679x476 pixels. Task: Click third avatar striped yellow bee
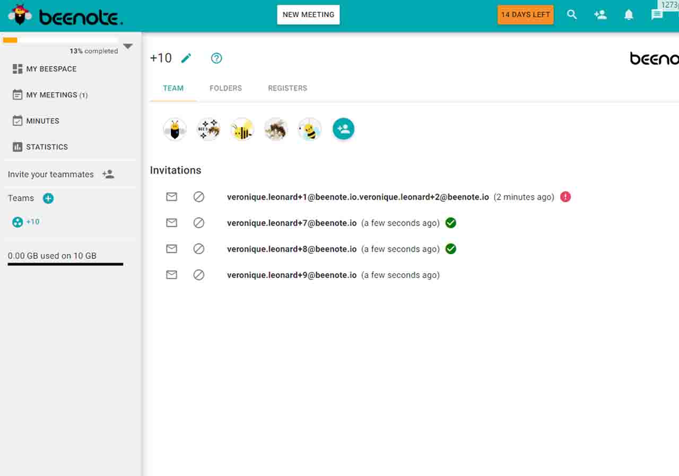(242, 129)
